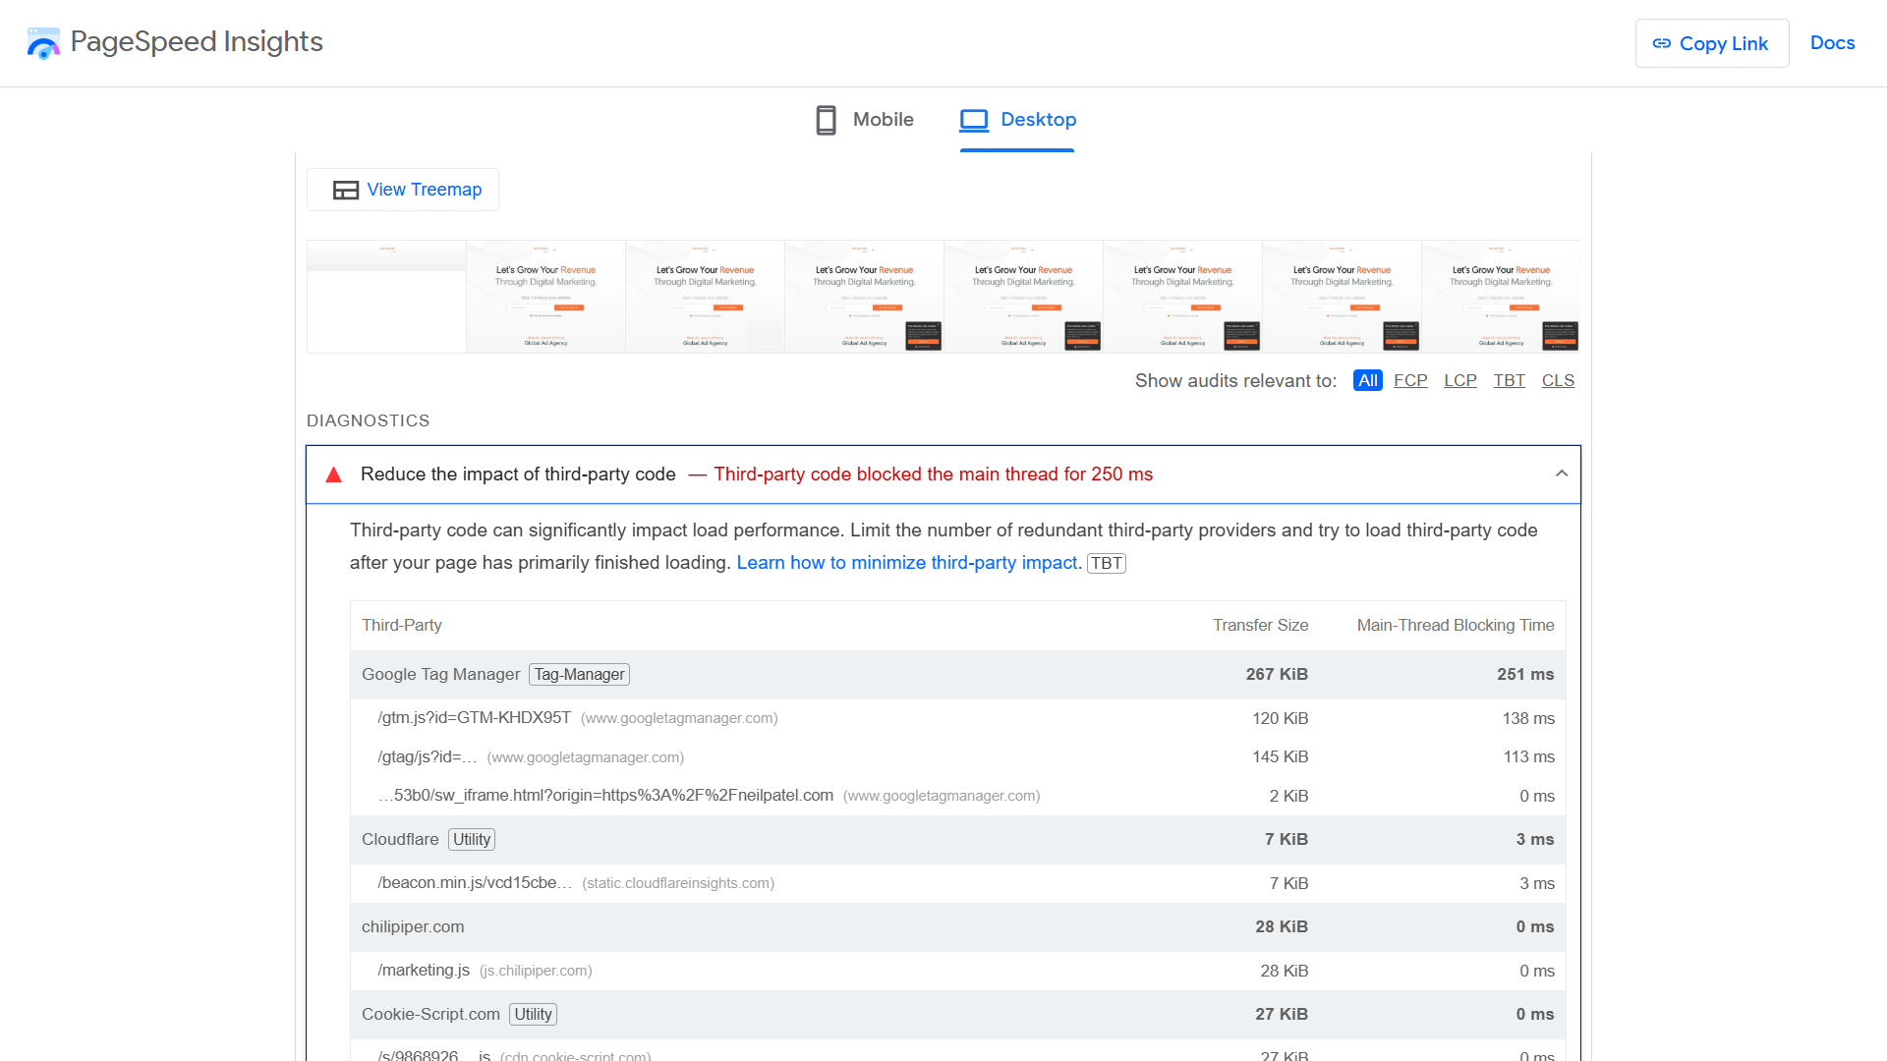Click the 28 KiB bold value in chilipiper.com row
The image size is (1887, 1061).
pyautogui.click(x=1282, y=926)
